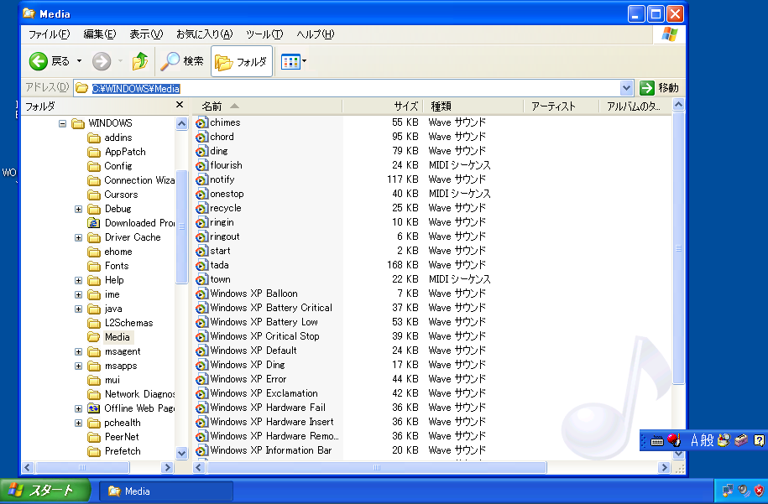768x504 pixels.
Task: Select Windows XP Exclamation file
Action: coord(264,393)
